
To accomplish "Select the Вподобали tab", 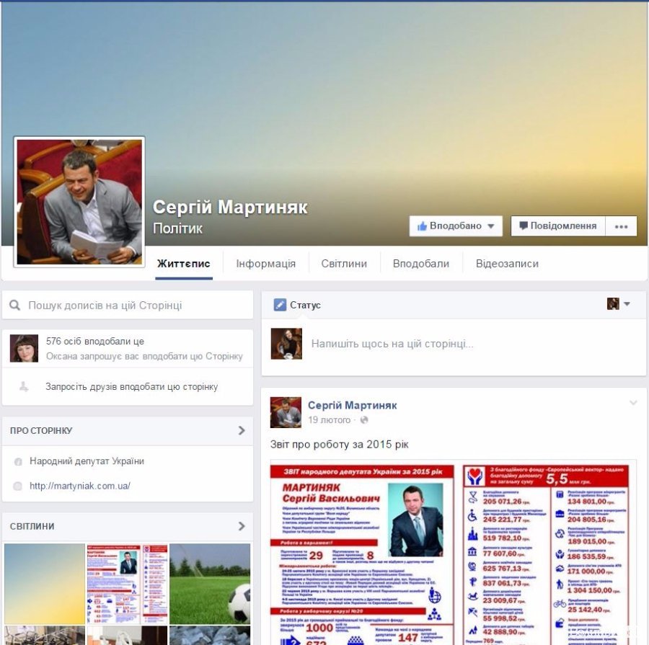I will [420, 264].
